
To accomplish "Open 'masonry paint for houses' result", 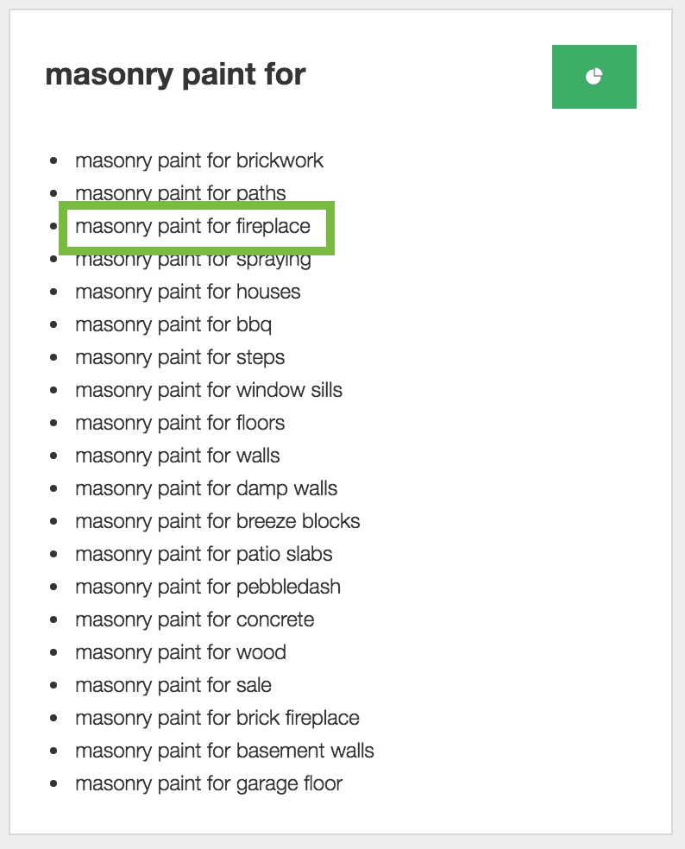I will point(187,292).
